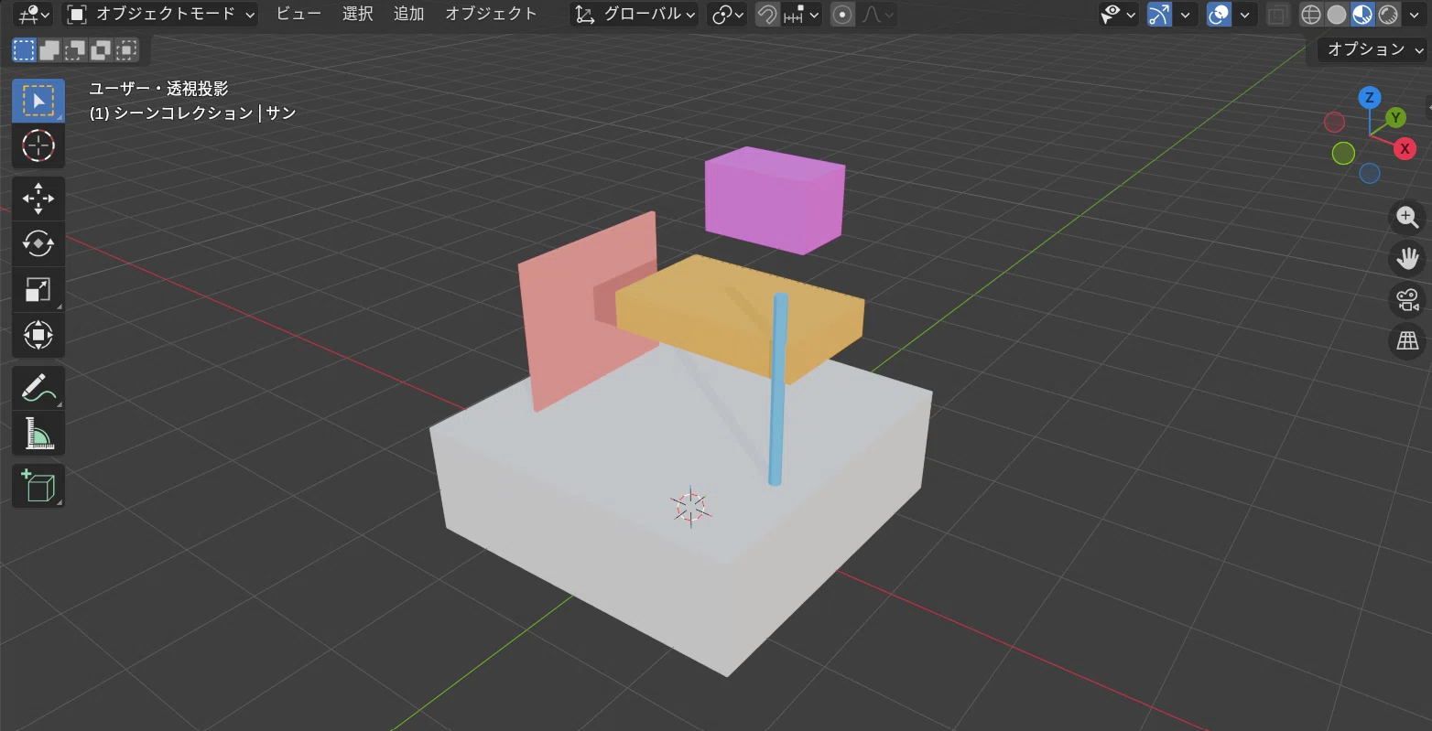Viewport: 1432px width, 731px height.
Task: Toggle snapping magnet
Action: [x=767, y=15]
